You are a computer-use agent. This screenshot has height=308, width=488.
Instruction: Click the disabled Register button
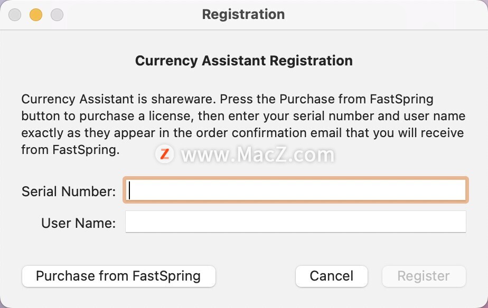pos(424,276)
